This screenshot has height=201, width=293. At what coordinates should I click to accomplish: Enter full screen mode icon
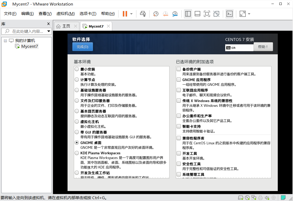point(207,14)
